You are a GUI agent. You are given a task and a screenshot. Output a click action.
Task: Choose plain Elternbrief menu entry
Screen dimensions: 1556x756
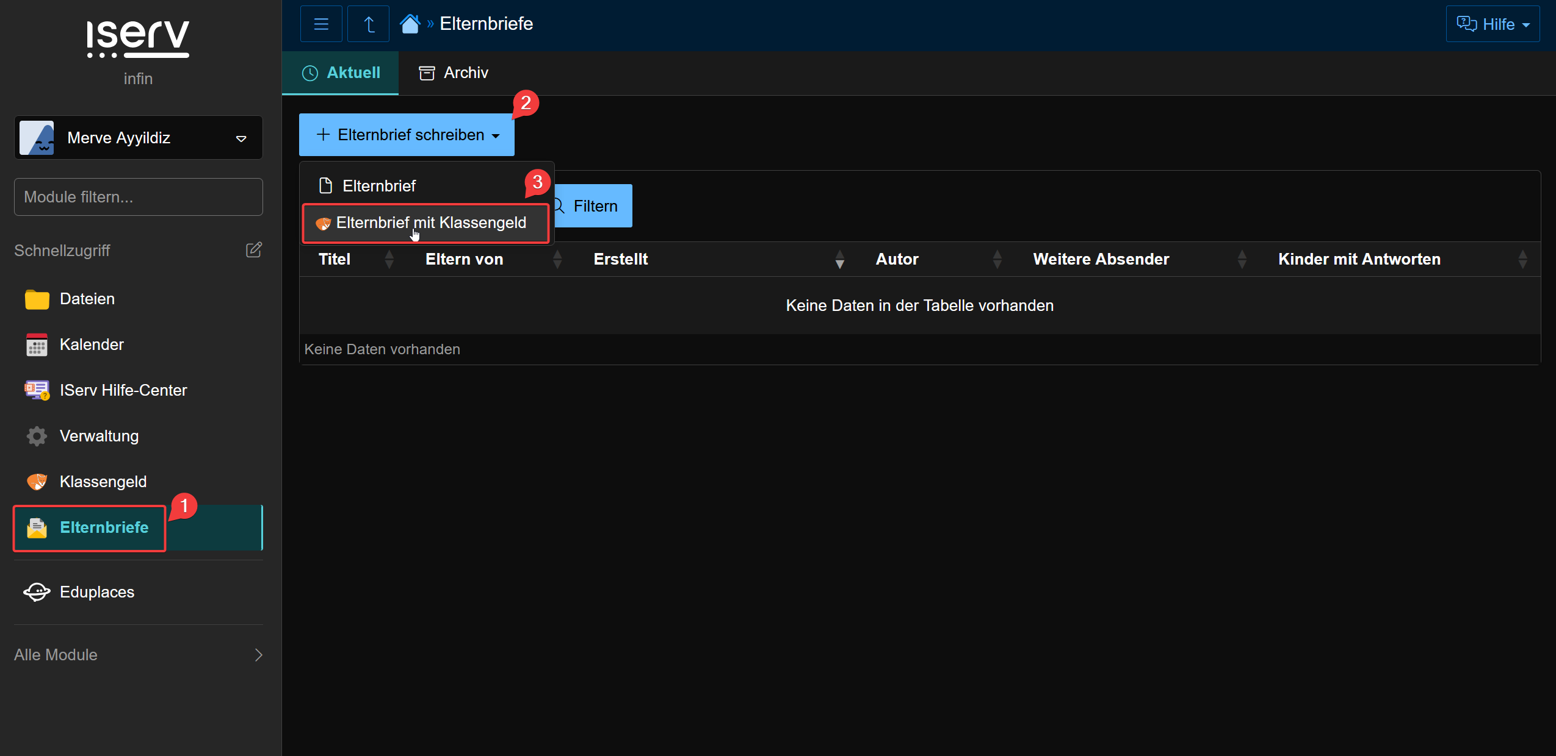(x=378, y=186)
